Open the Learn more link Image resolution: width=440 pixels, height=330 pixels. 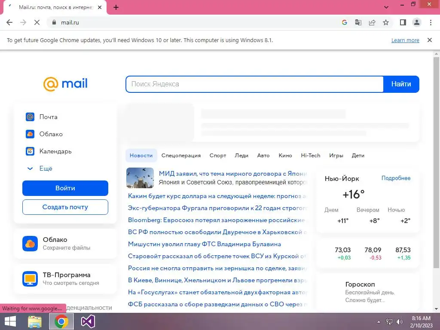point(405,40)
